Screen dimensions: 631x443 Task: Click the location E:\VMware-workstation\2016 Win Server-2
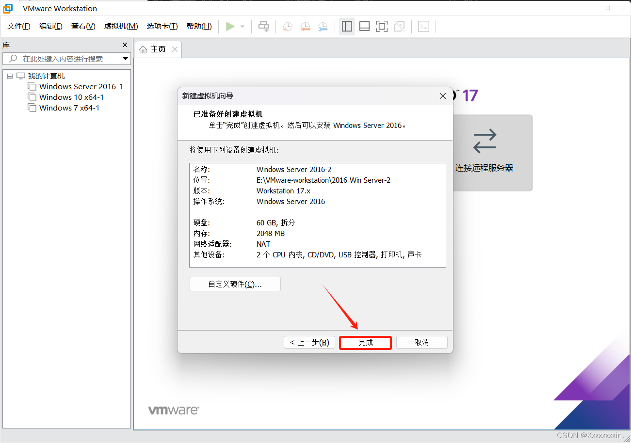click(324, 180)
